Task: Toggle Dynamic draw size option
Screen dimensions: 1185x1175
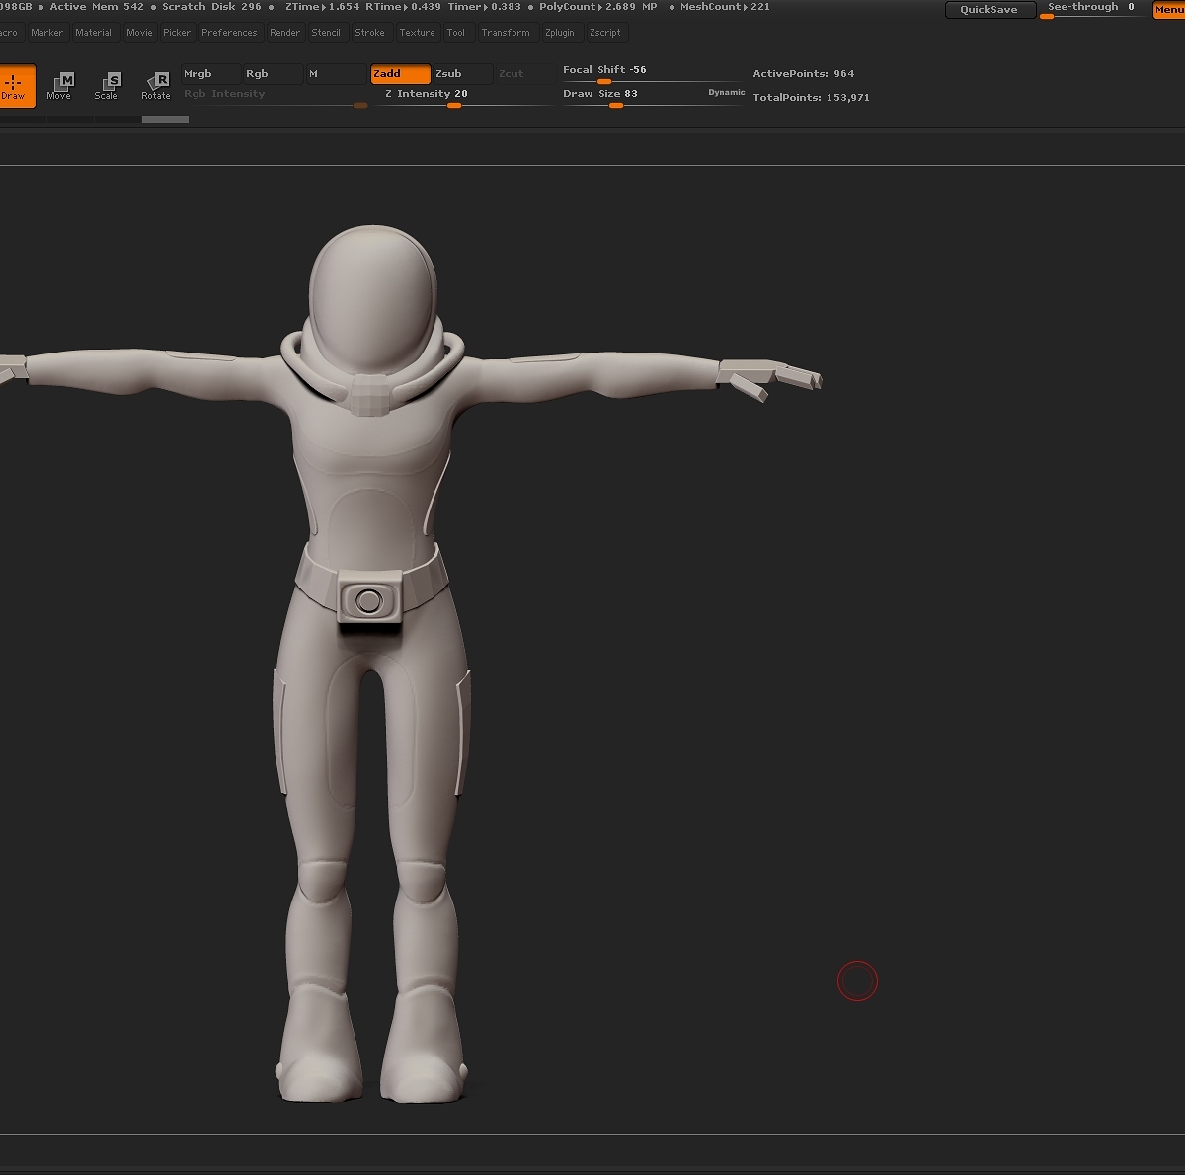Action: click(727, 93)
